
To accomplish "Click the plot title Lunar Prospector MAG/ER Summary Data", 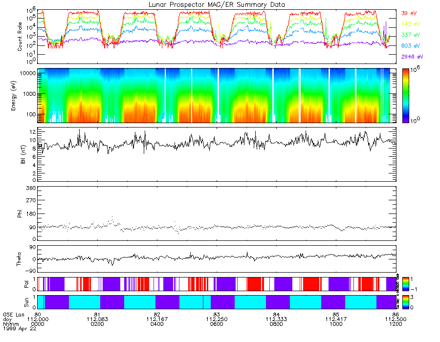I will point(217,5).
